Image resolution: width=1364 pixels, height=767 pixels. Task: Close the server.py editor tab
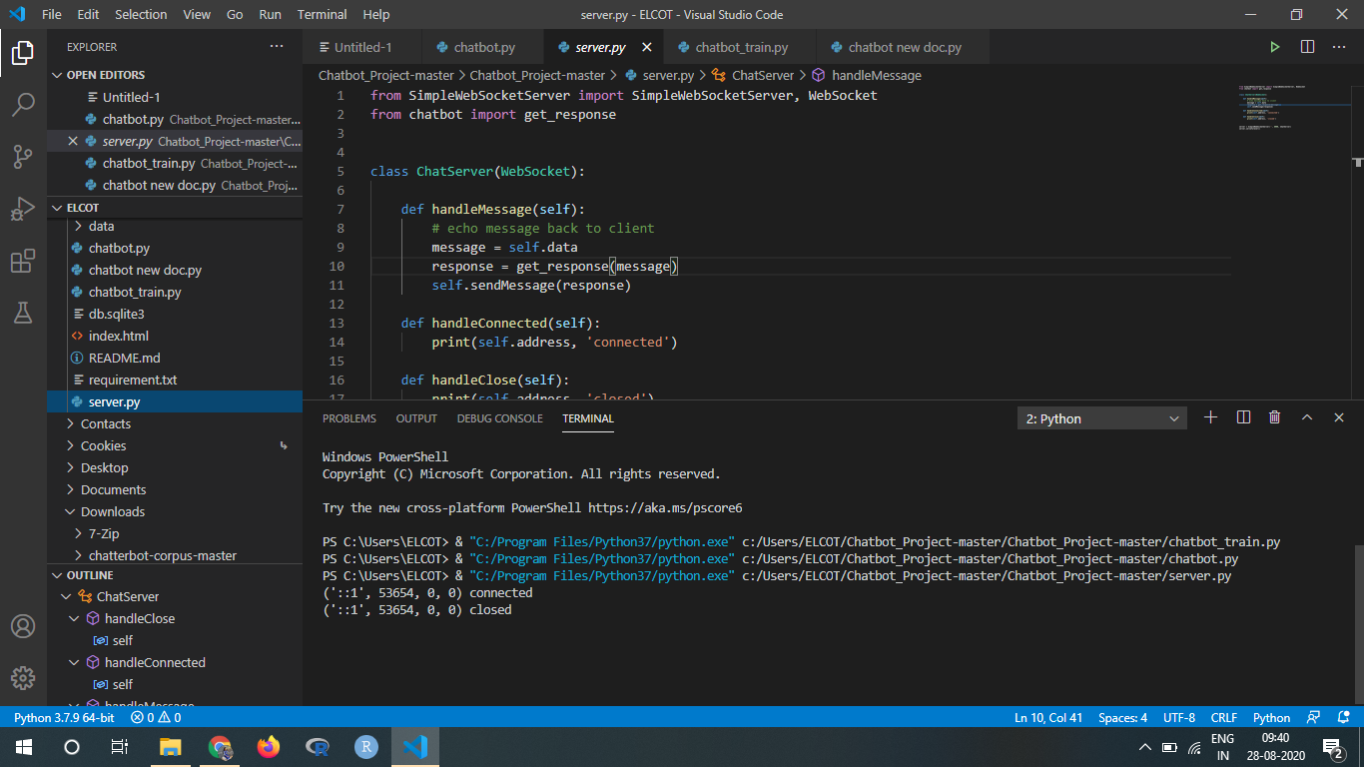click(x=646, y=47)
